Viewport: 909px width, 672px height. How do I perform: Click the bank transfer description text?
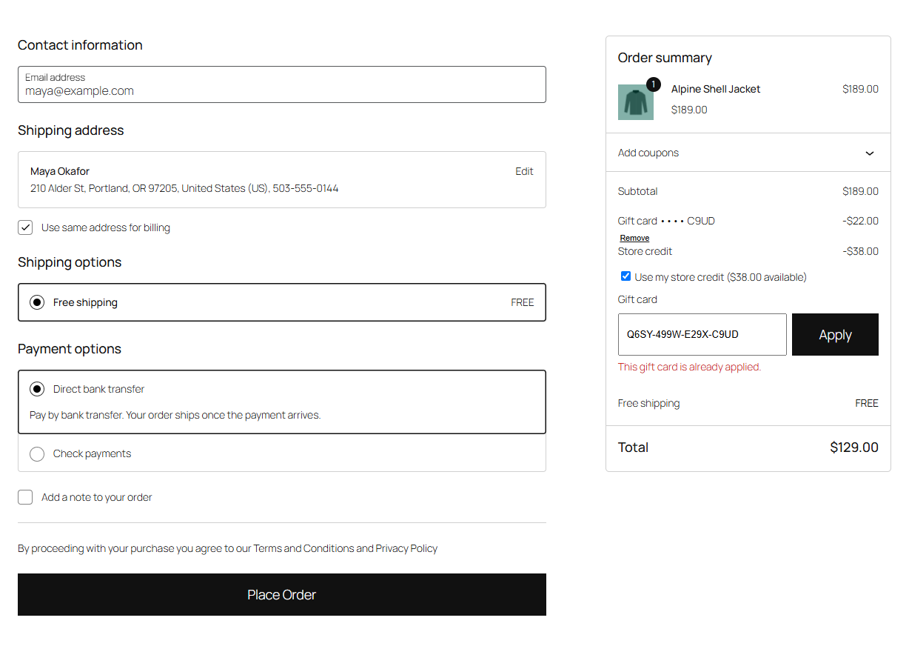(175, 415)
